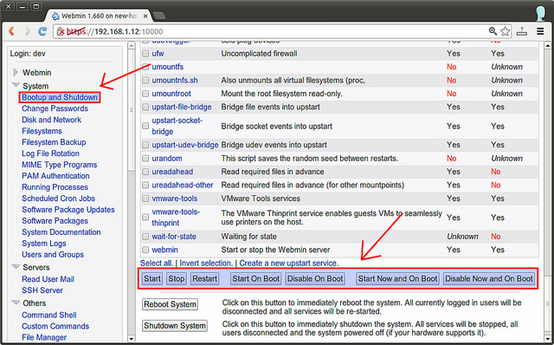Open the vmware-tools-thinprint service link
The image size is (554, 345).
[176, 218]
